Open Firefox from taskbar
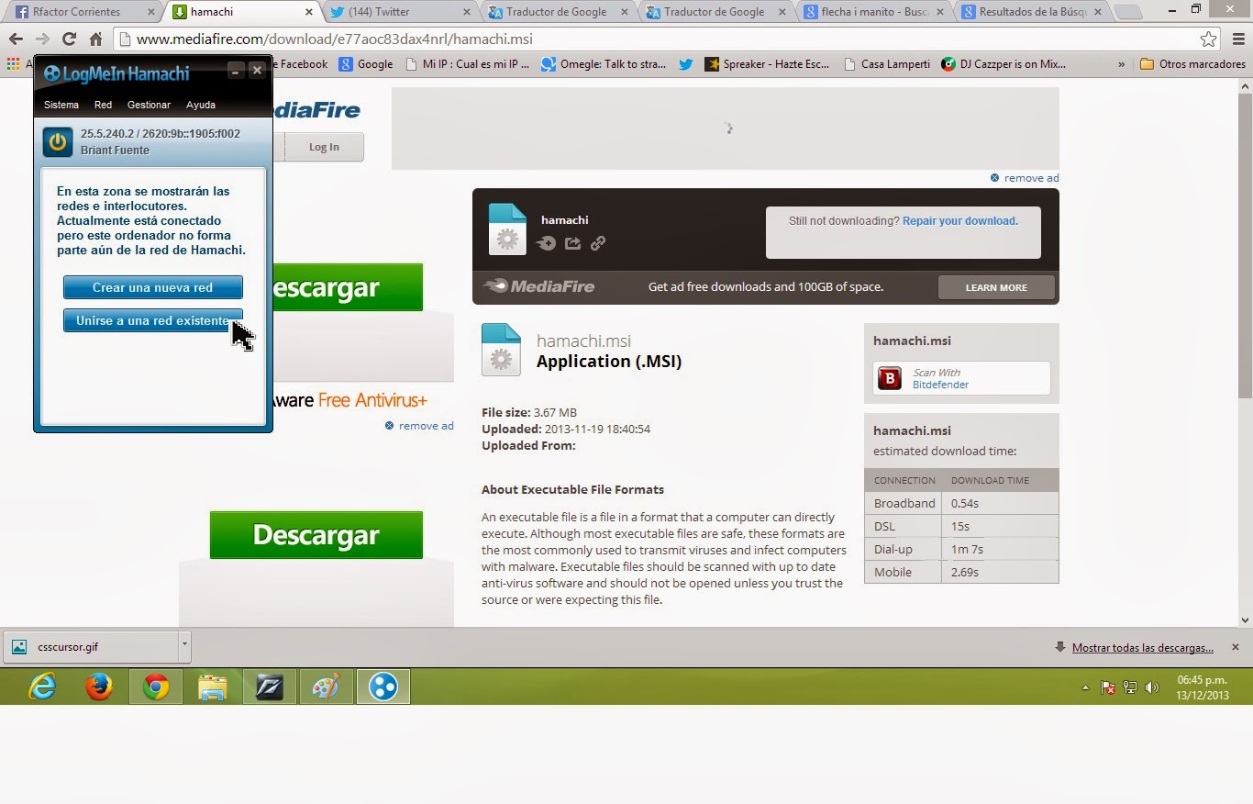 coord(99,687)
